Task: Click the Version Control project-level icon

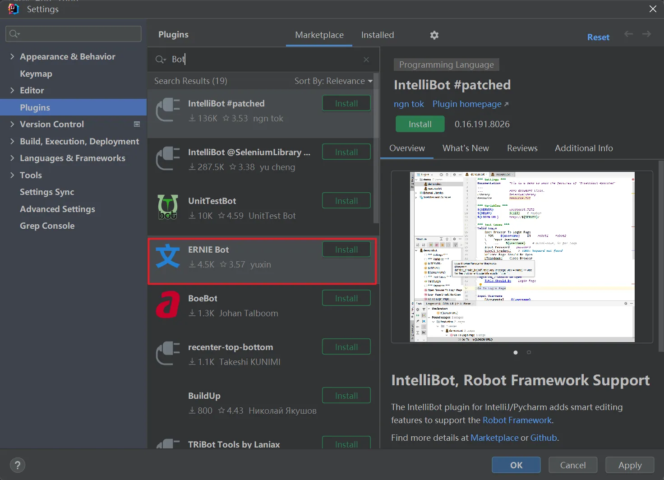Action: [137, 124]
